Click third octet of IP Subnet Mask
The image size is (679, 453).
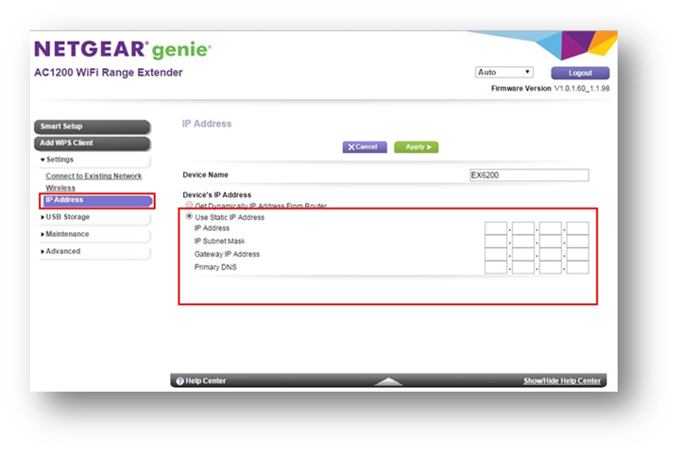click(x=551, y=241)
